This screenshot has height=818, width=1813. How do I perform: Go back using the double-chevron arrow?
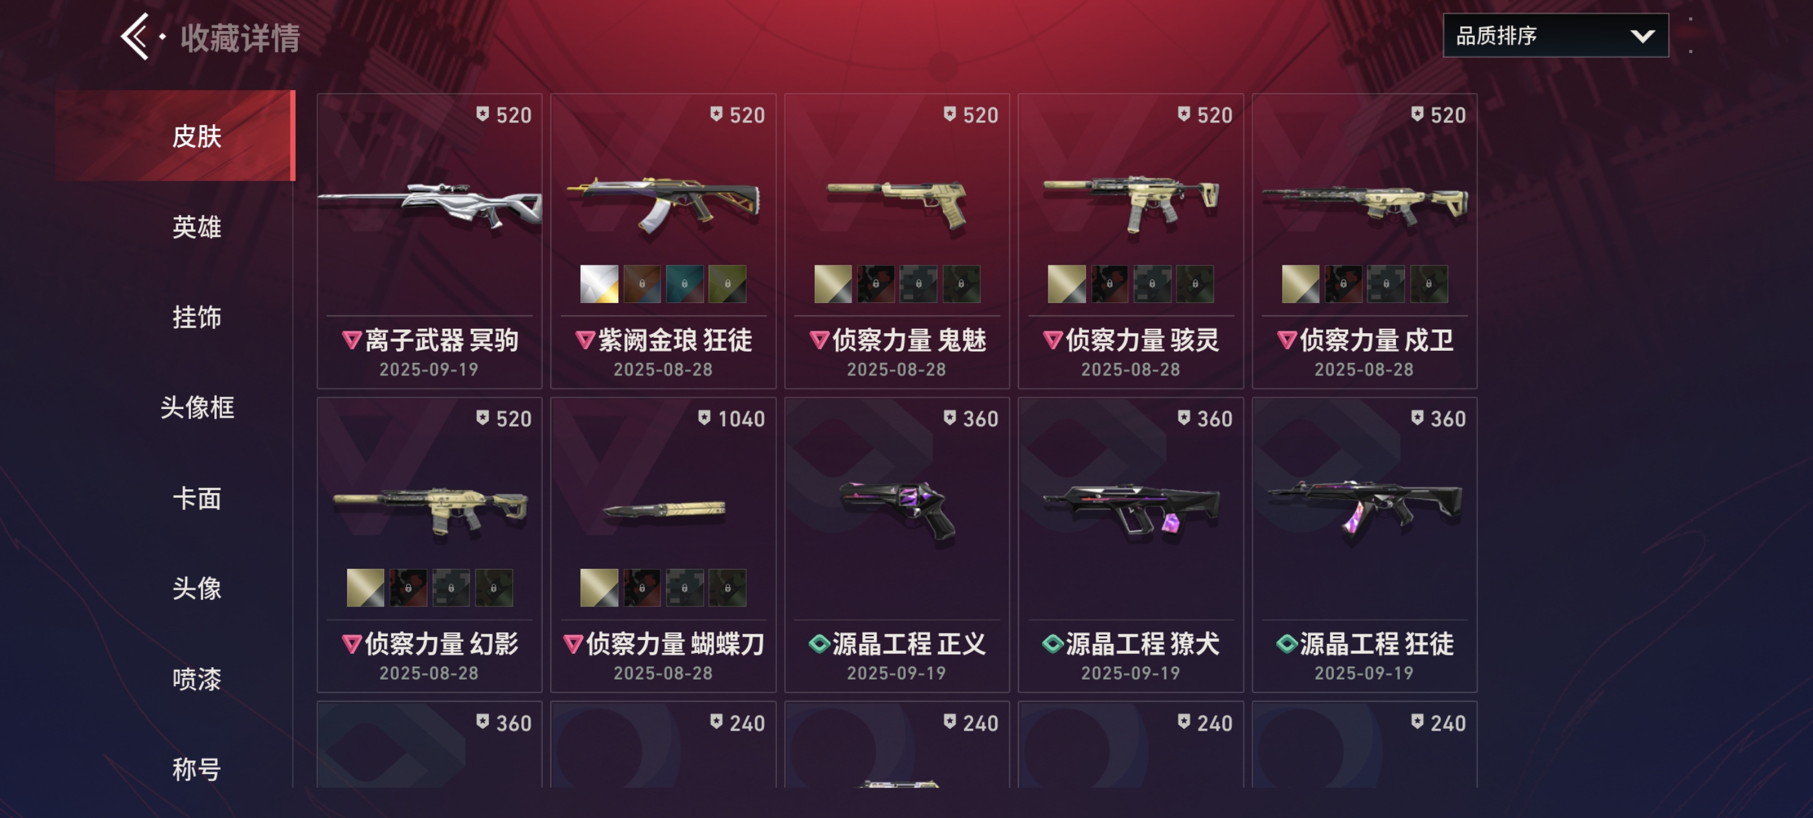[x=135, y=37]
